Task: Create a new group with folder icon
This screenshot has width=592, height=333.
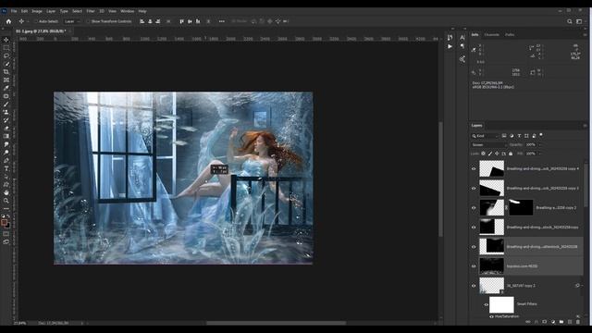Action: pyautogui.click(x=561, y=322)
